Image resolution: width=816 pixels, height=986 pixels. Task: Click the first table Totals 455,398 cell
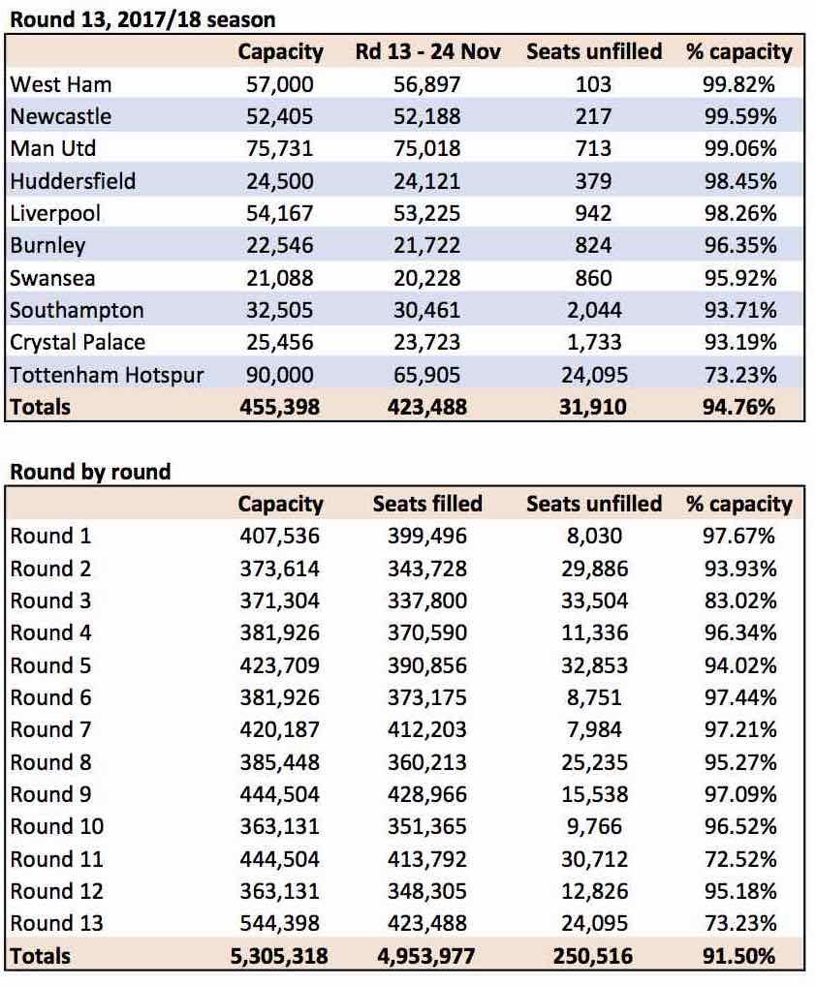point(279,407)
